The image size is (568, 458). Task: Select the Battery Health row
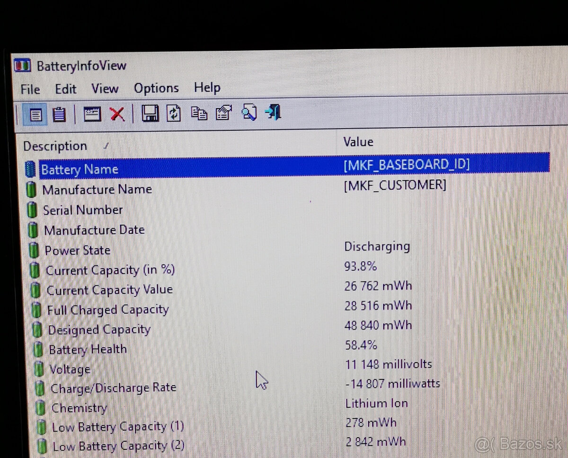(x=88, y=349)
